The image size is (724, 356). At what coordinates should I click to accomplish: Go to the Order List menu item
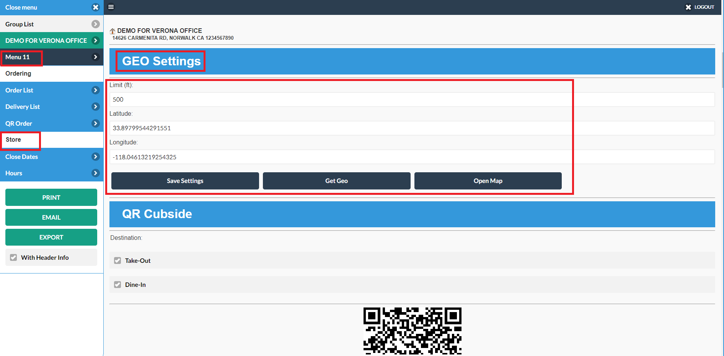pyautogui.click(x=52, y=90)
